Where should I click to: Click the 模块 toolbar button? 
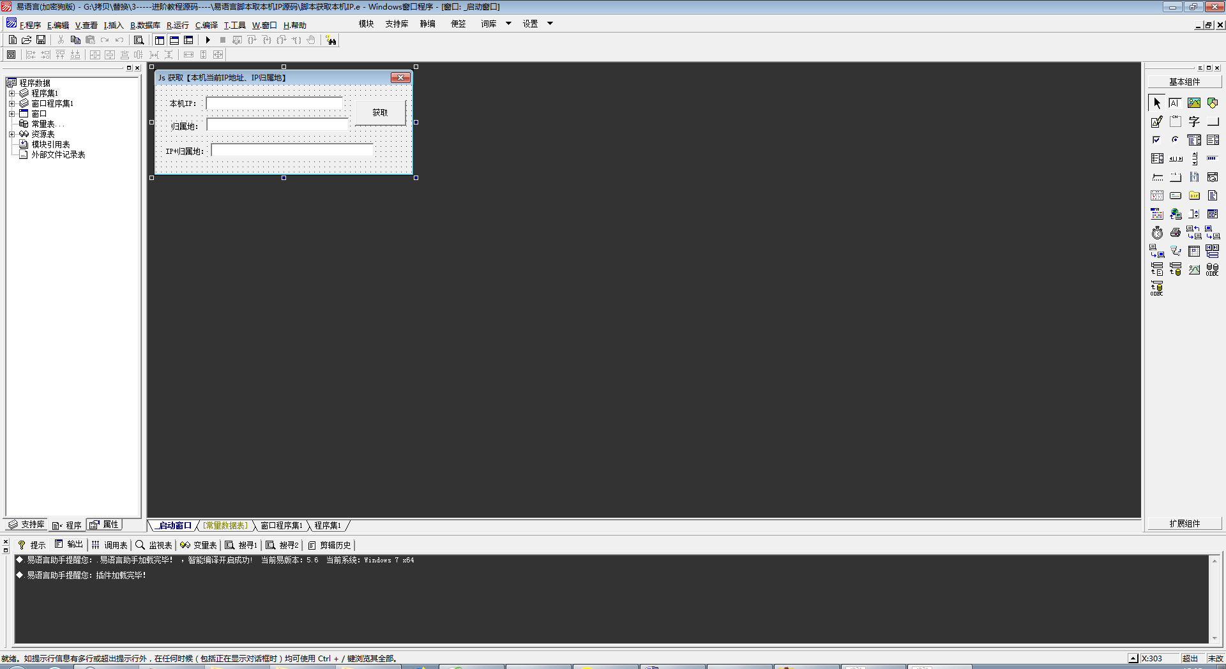click(x=366, y=24)
